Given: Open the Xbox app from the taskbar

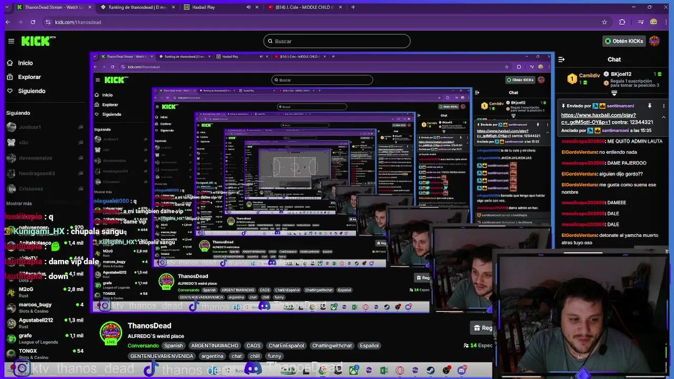Looking at the screenshot, I should click(353, 371).
